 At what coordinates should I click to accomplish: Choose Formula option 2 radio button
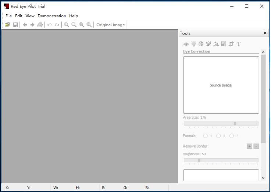coord(218,136)
